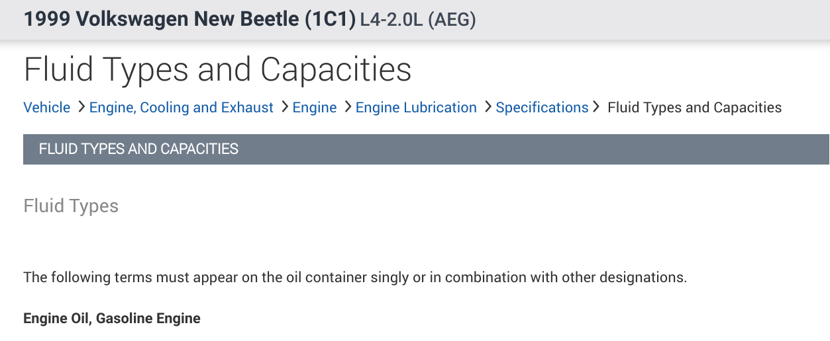Click the sentence about oil container terms
Image resolution: width=830 pixels, height=341 pixels.
click(x=355, y=277)
